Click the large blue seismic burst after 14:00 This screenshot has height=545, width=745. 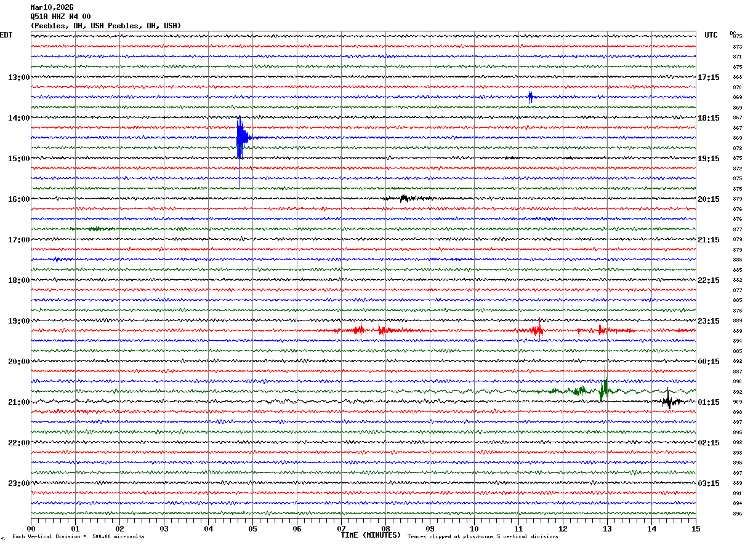click(x=241, y=138)
